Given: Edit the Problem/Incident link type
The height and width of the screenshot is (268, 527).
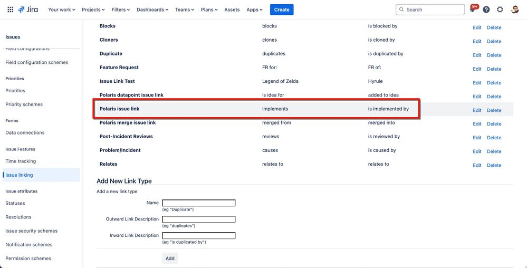Looking at the screenshot, I should pos(477,151).
